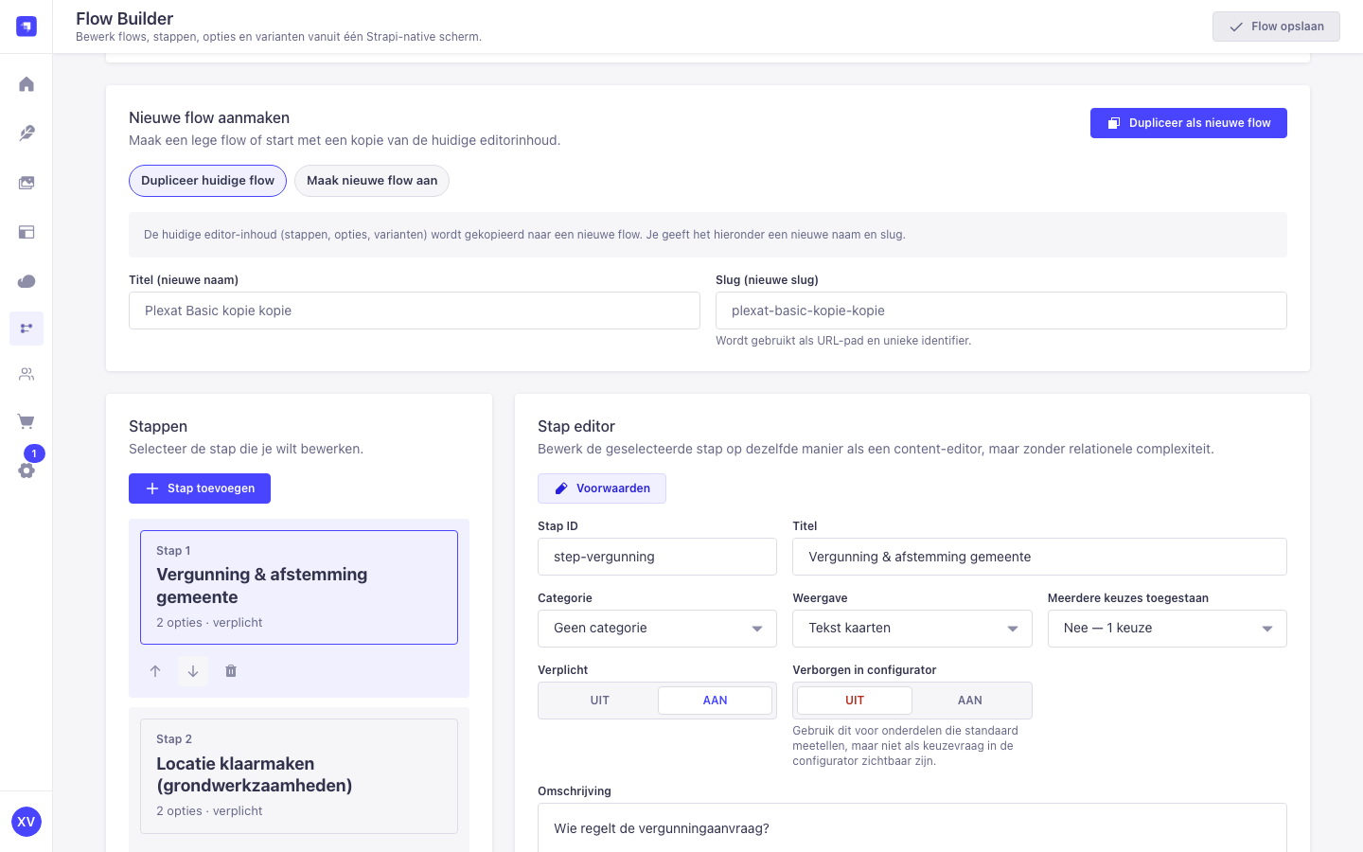Click the step Titel input field

pos(1039,557)
